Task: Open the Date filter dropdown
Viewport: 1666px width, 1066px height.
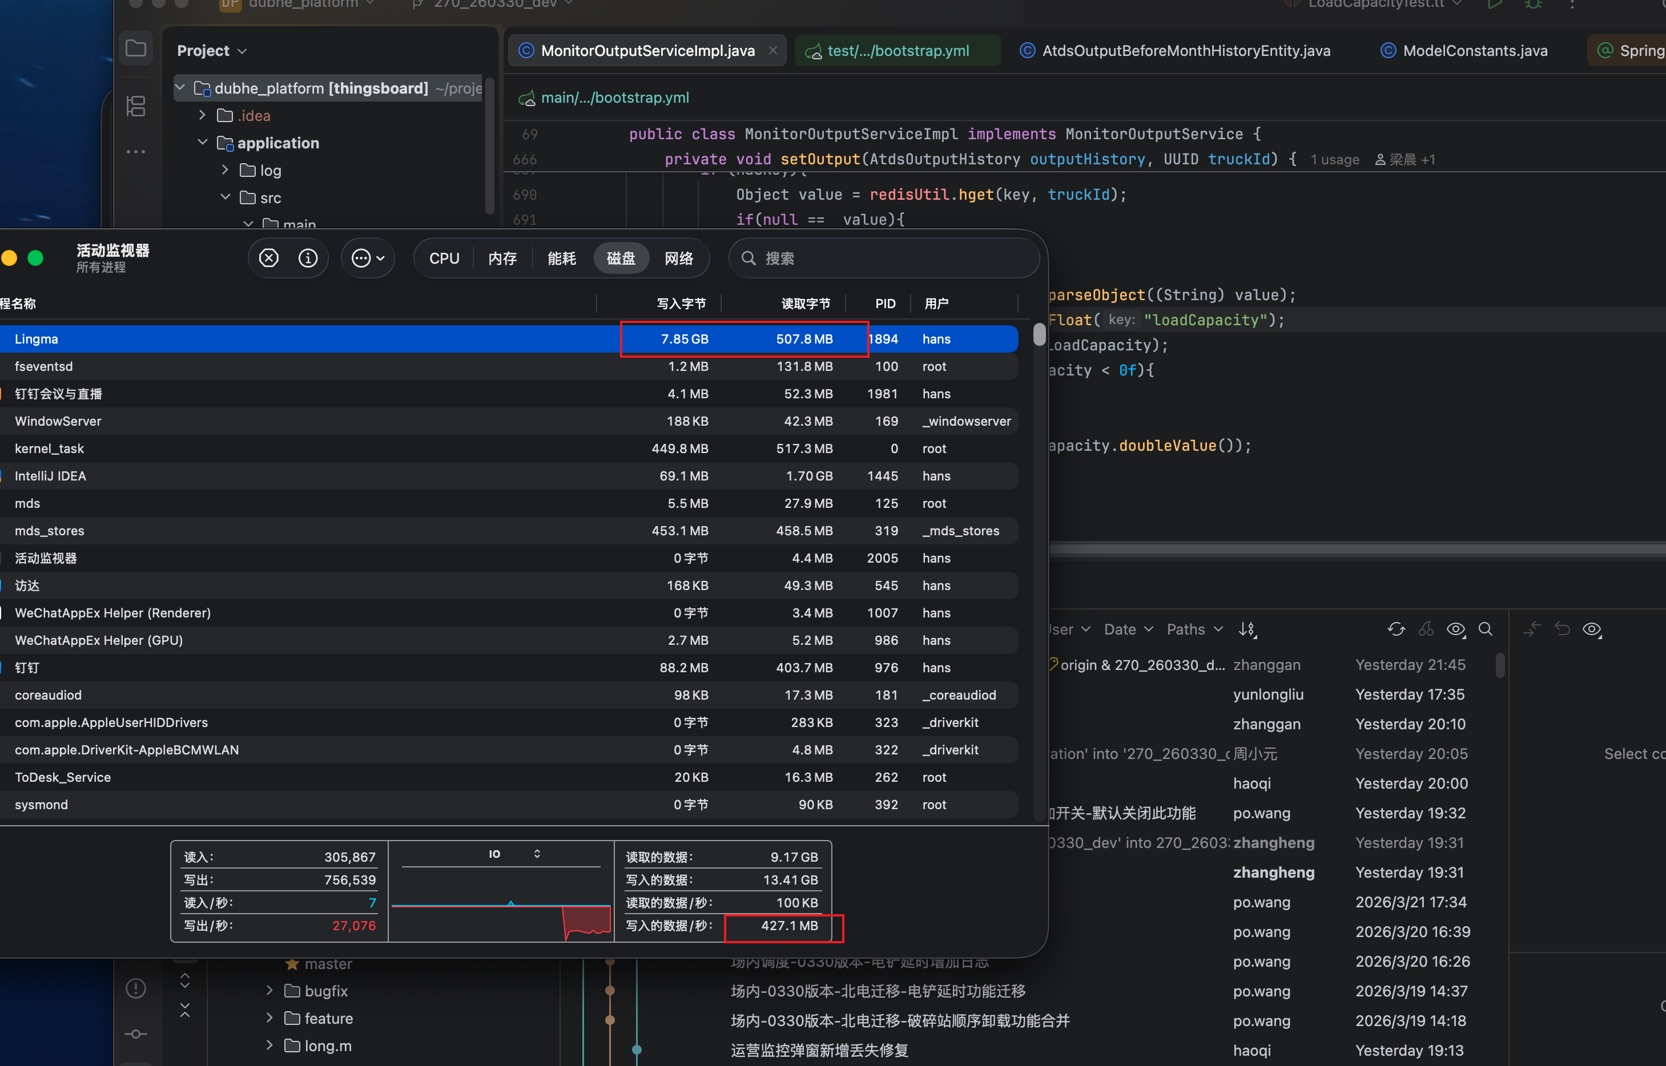Action: 1128,629
